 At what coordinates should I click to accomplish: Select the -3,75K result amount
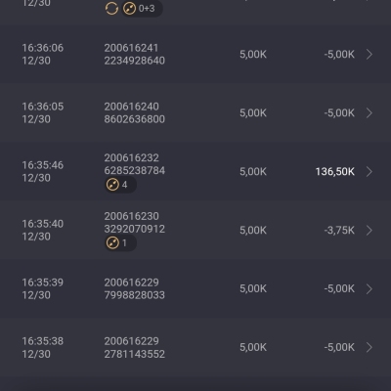339,231
